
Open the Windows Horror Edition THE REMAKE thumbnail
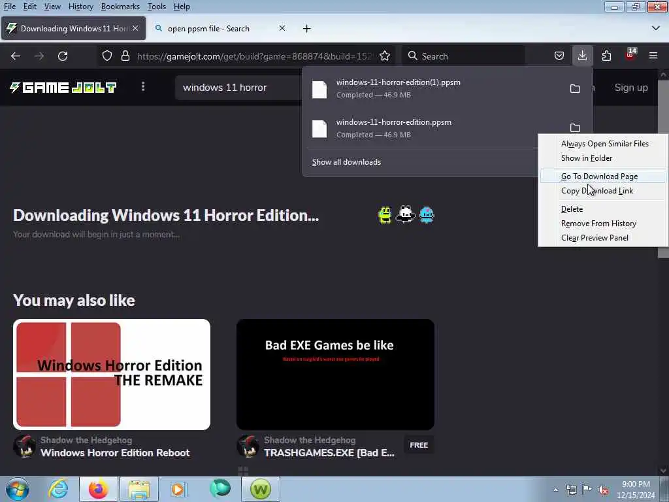click(112, 375)
